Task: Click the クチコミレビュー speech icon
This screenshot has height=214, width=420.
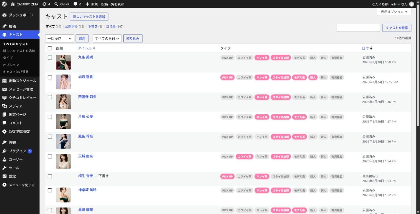Action: click(4, 98)
